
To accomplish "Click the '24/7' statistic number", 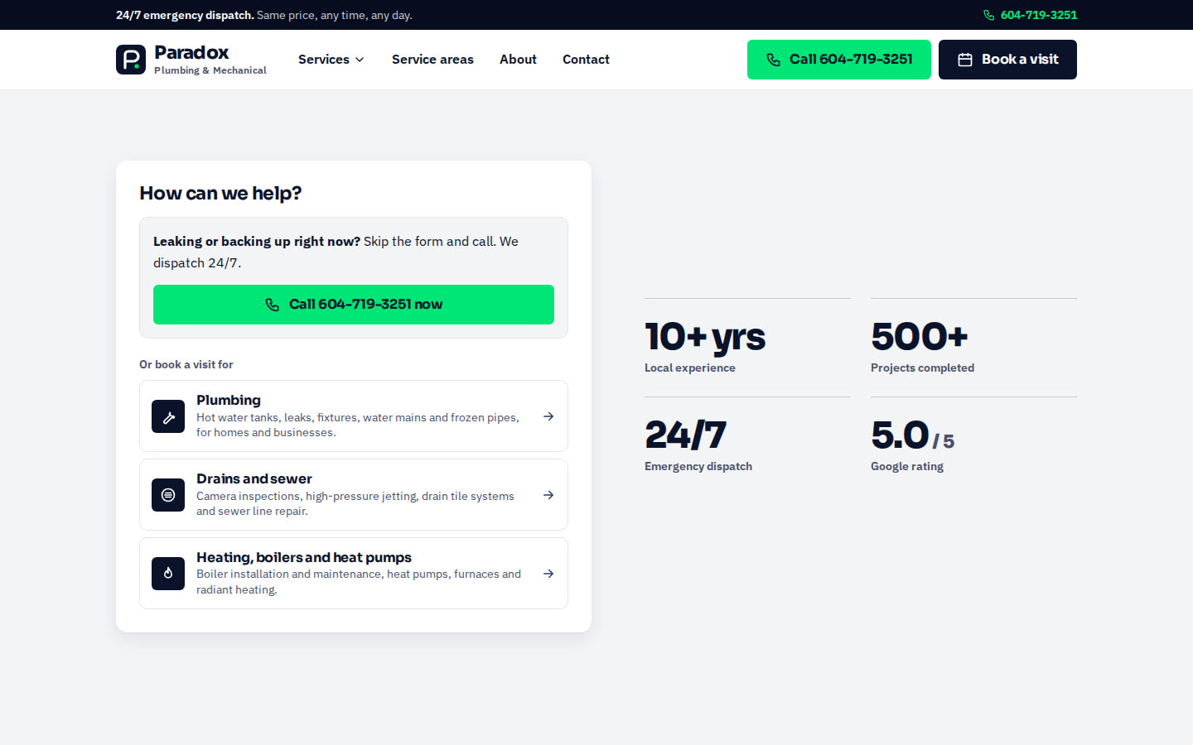I will point(686,435).
